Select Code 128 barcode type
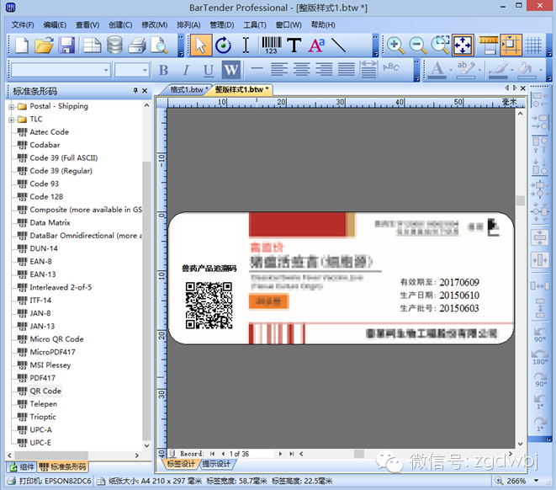 [x=46, y=197]
